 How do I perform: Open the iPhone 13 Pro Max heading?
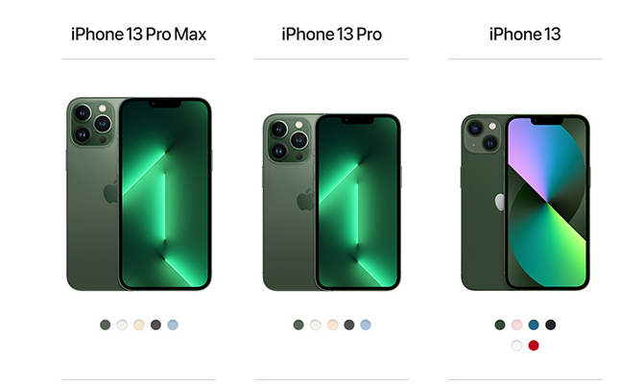(139, 35)
